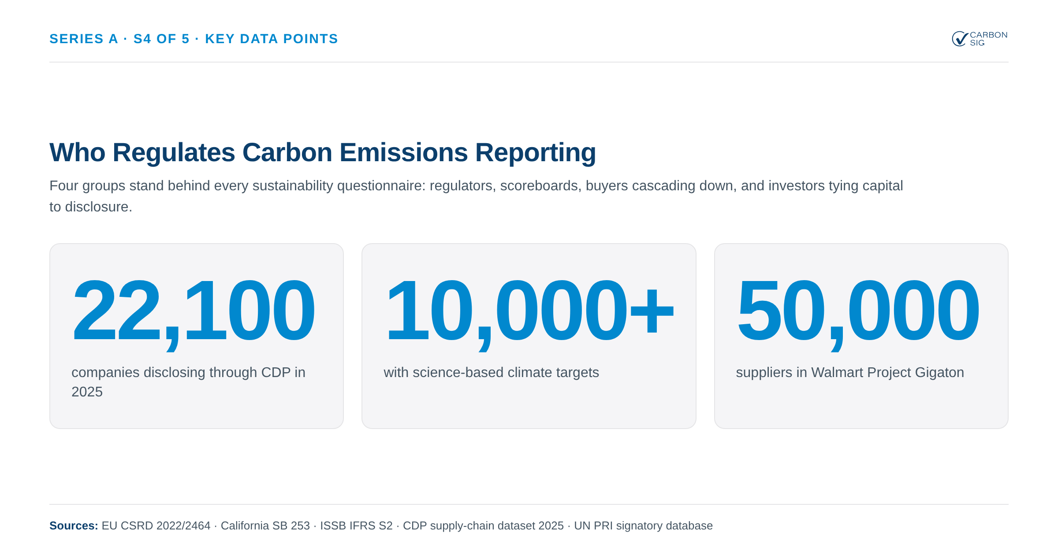
Task: Select the header 'SERIES A · S4 OF 5 · KEY DATA POINTS'
Action: [194, 39]
